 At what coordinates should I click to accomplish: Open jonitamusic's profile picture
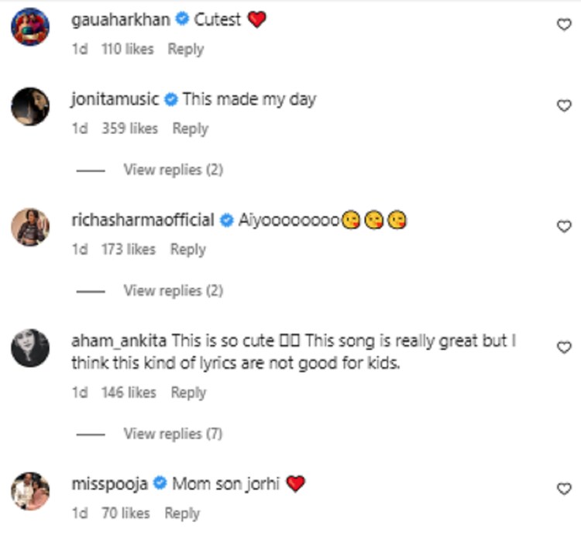point(30,106)
